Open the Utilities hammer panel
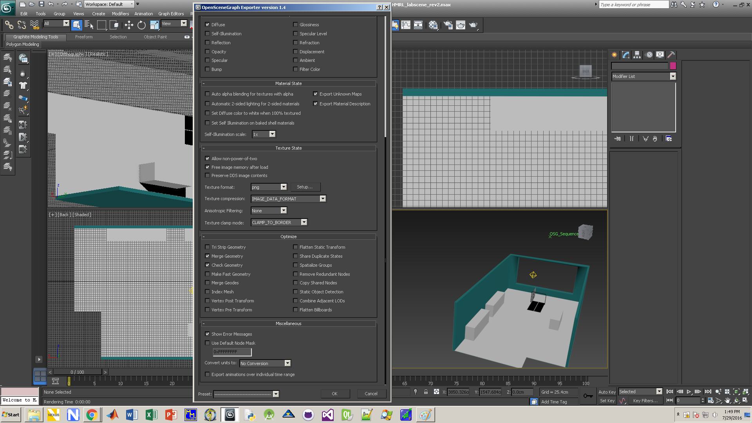This screenshot has width=752, height=423. (671, 55)
